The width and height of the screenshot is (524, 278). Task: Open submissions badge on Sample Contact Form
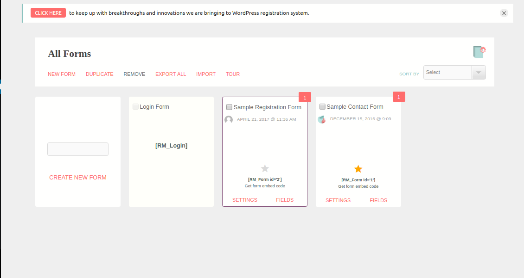tap(399, 97)
